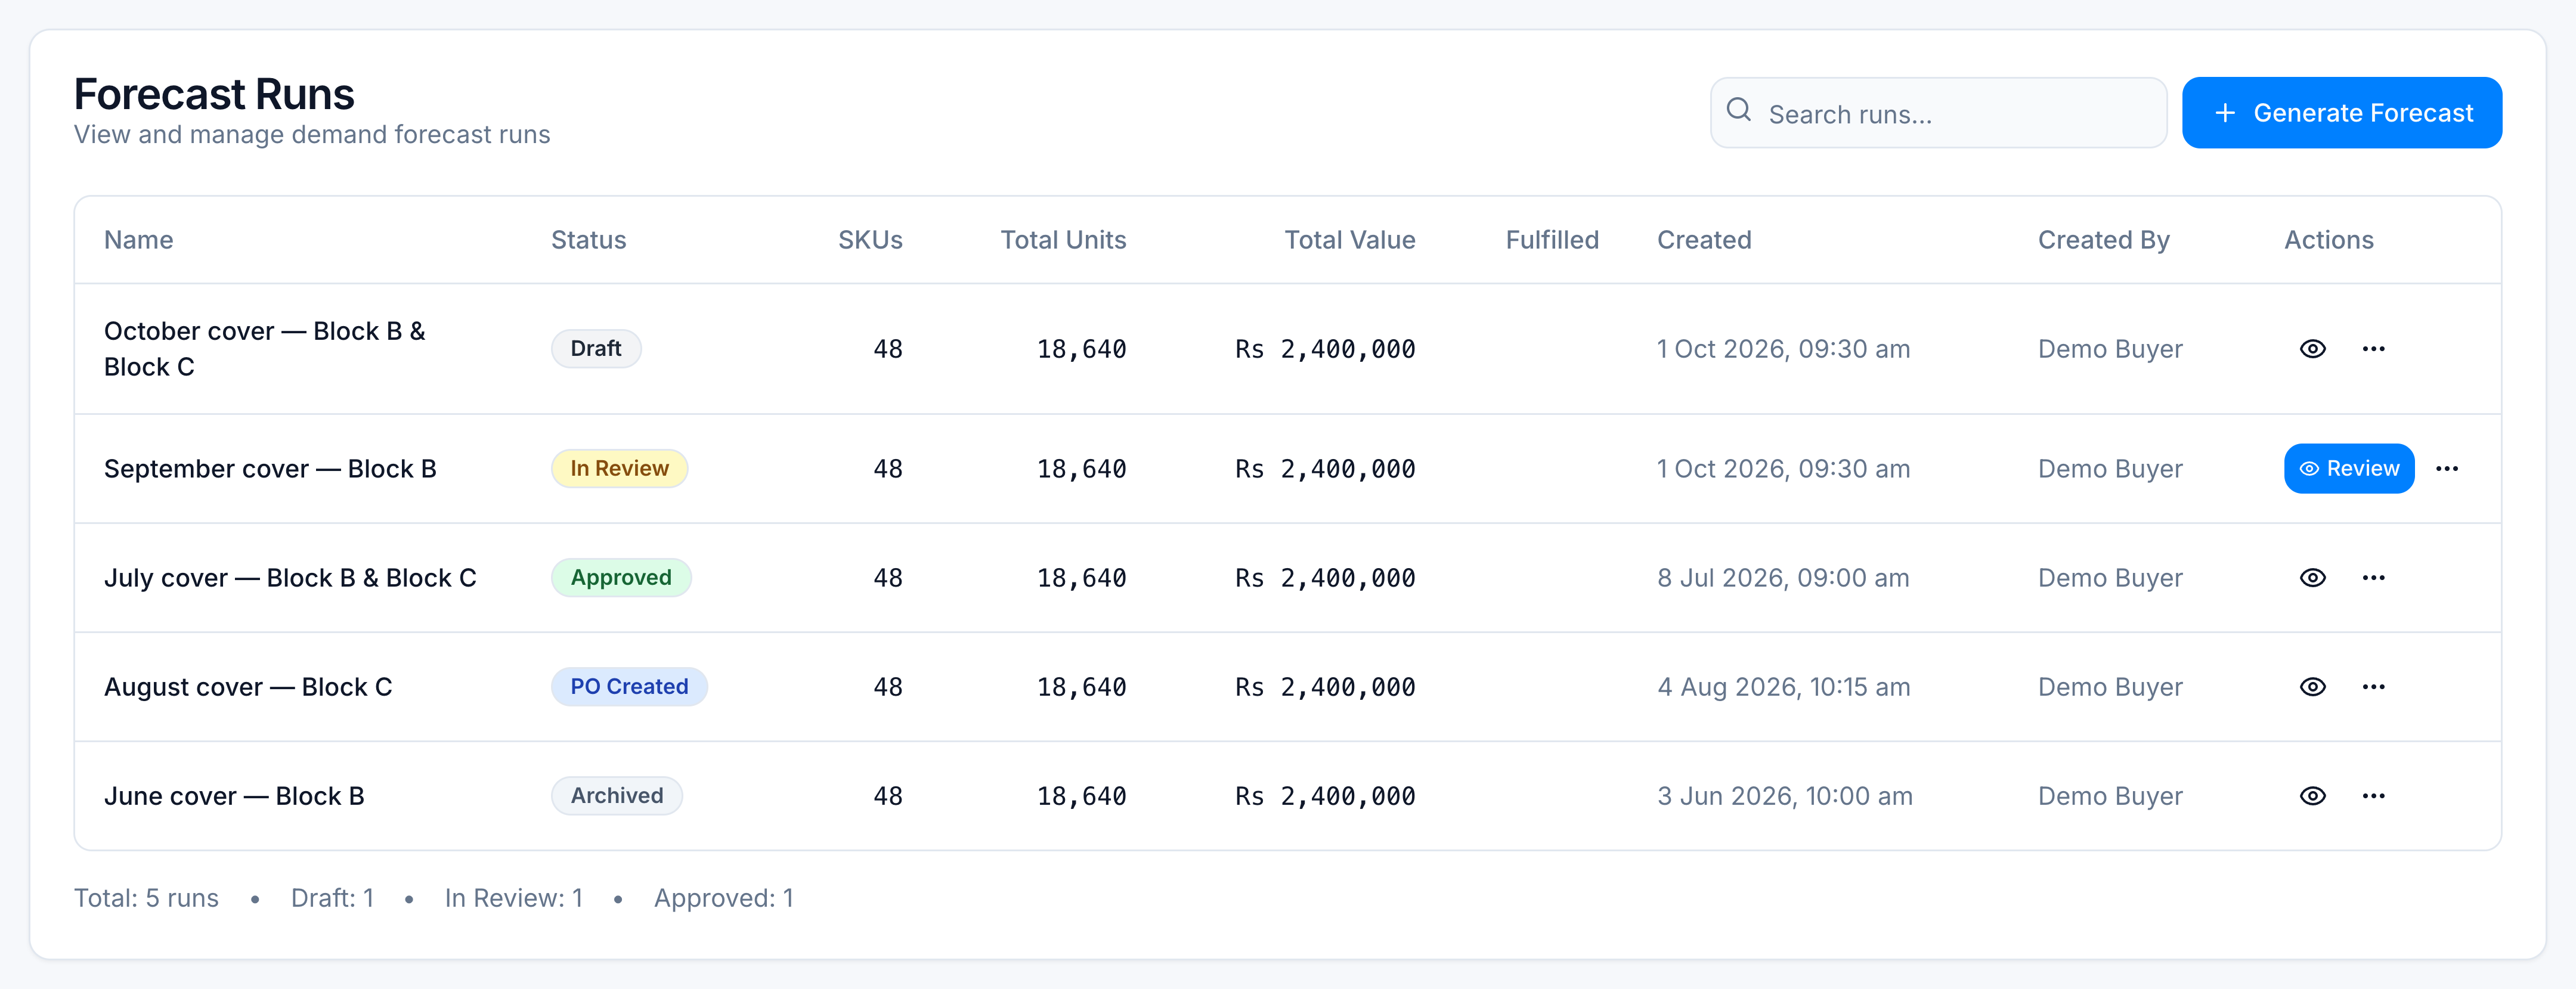The width and height of the screenshot is (2576, 989).
Task: Click the PO Created status badge
Action: (x=629, y=687)
